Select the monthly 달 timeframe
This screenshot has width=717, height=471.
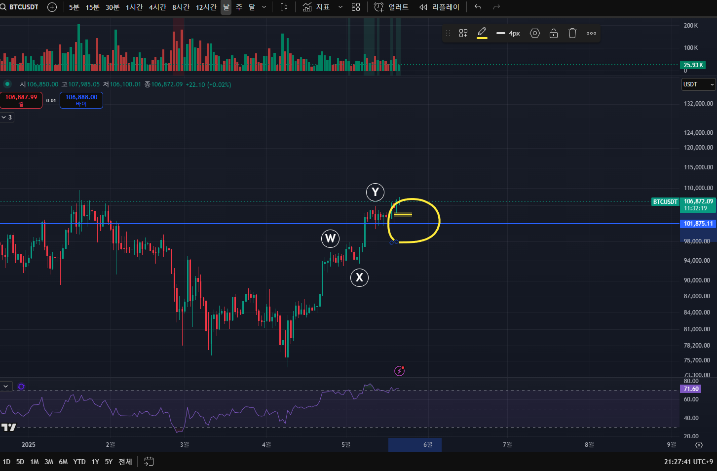(x=252, y=7)
